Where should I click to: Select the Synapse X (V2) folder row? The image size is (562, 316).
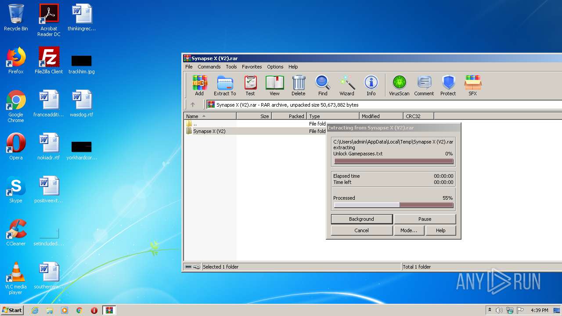tap(256, 131)
